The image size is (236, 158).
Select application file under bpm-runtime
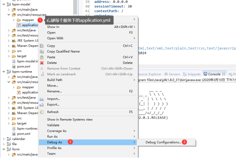[x=30, y=92]
